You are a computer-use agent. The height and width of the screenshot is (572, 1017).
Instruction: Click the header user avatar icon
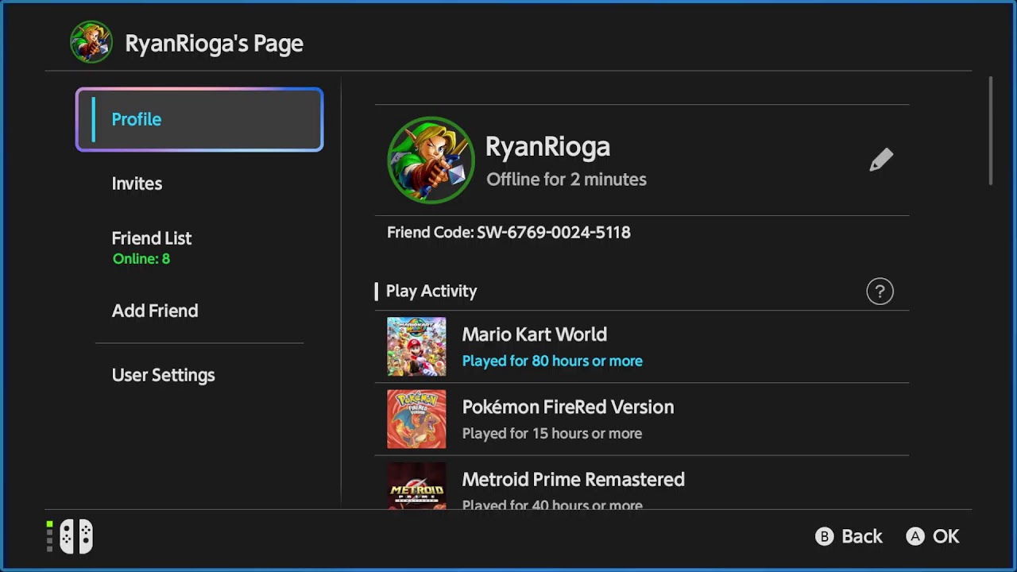(91, 42)
